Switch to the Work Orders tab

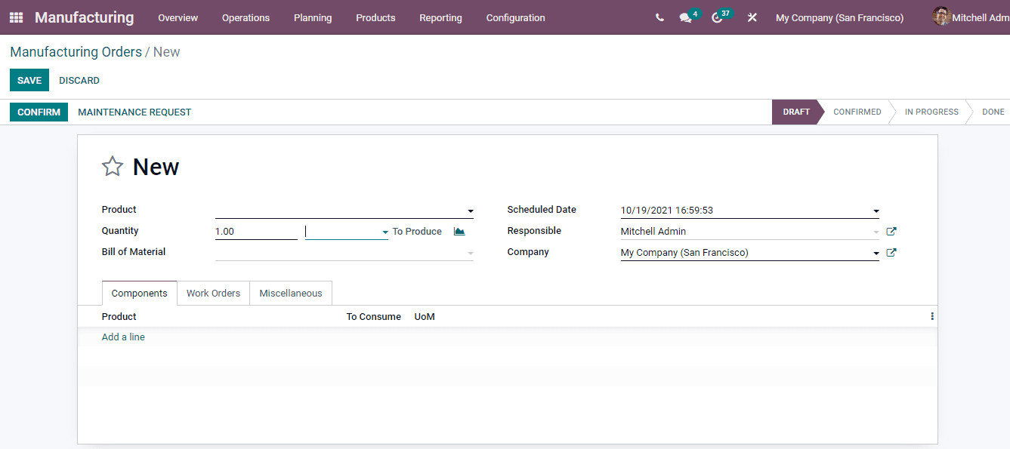click(213, 293)
